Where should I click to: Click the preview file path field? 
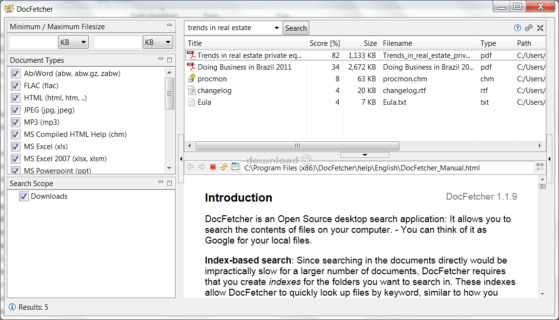[387, 168]
